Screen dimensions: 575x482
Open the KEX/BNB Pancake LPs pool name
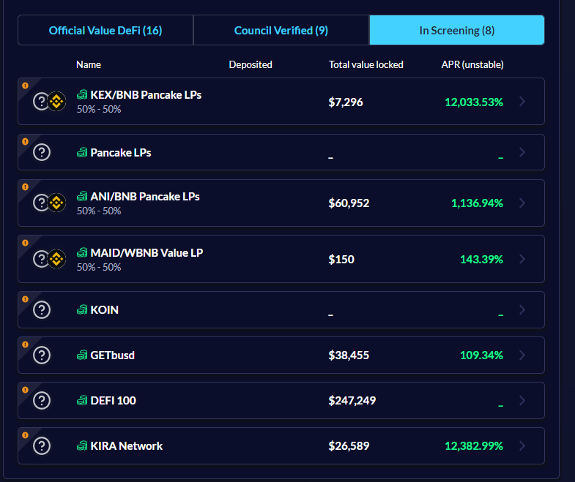tap(146, 95)
